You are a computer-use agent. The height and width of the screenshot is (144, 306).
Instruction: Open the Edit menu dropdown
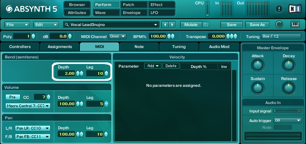(46, 25)
